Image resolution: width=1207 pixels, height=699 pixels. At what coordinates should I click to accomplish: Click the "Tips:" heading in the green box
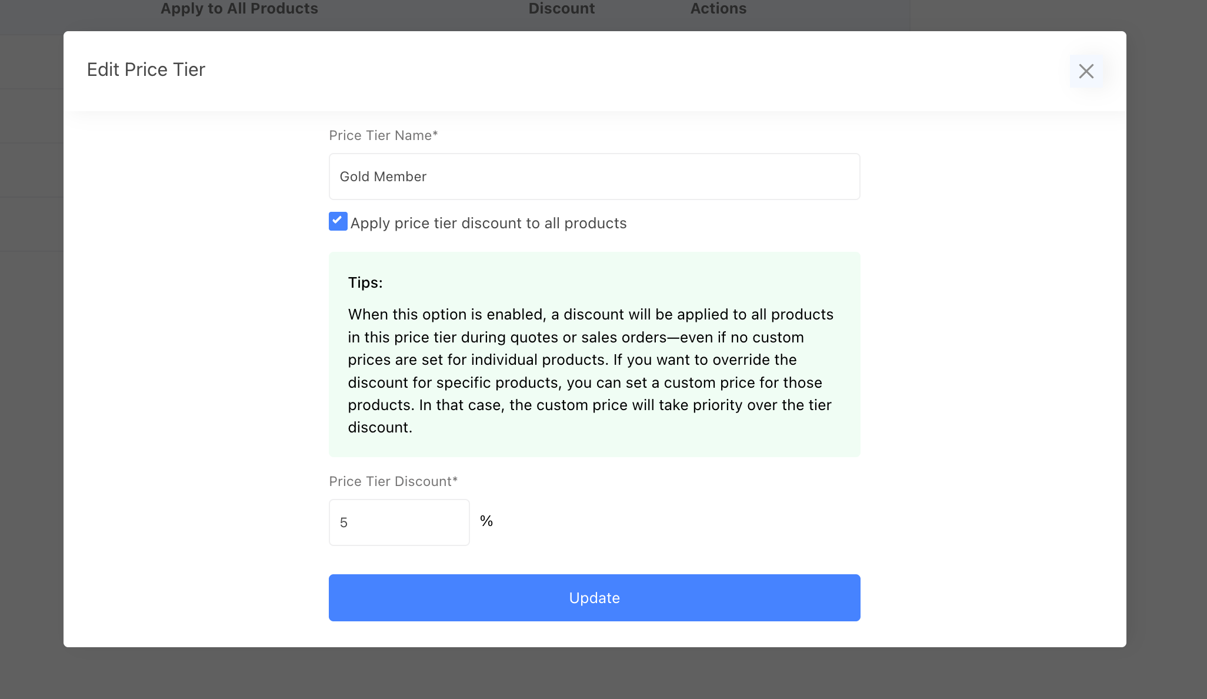tap(365, 283)
